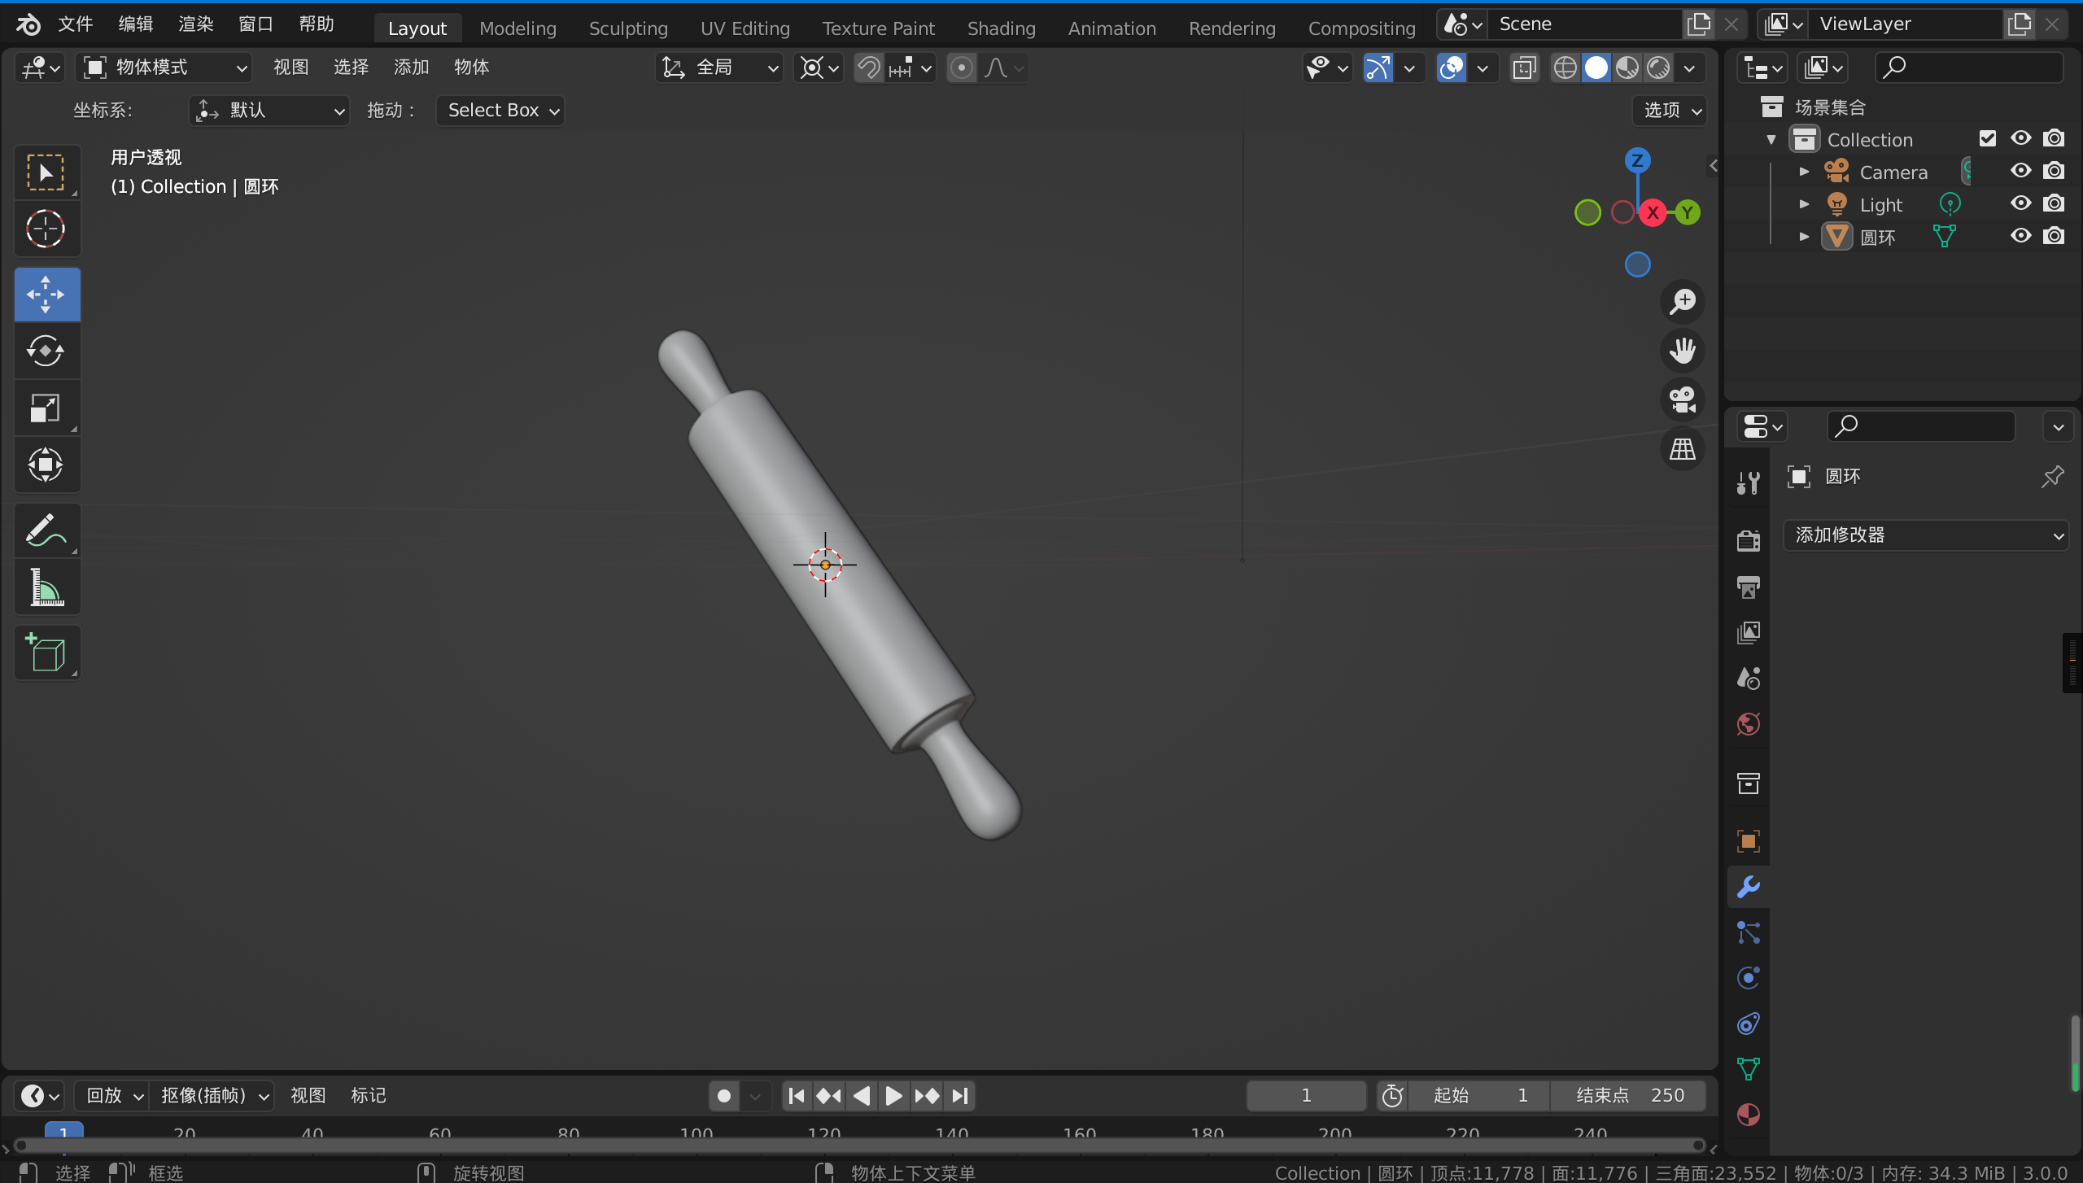Open the Object properties tab
This screenshot has width=2083, height=1183.
[1748, 840]
